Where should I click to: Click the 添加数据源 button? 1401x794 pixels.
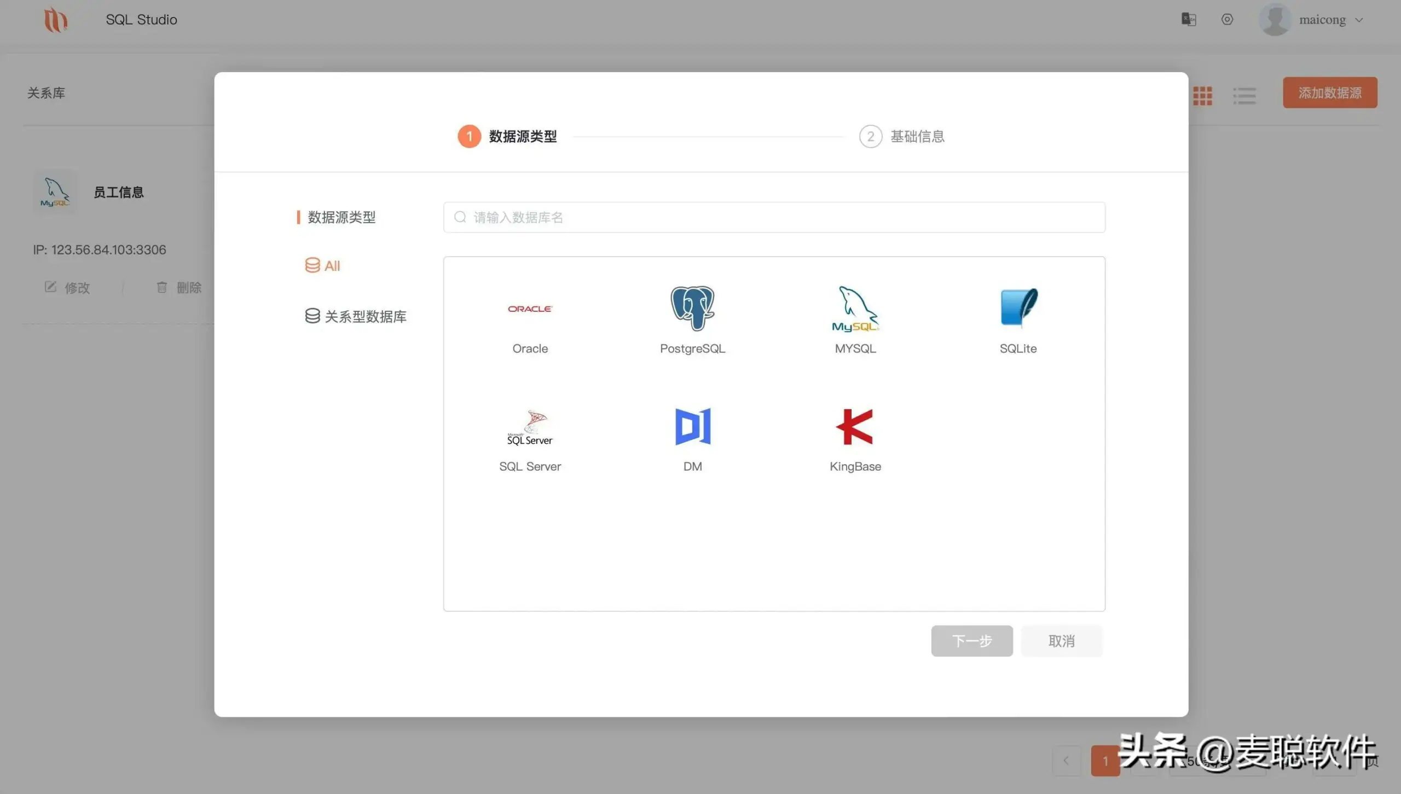tap(1329, 92)
